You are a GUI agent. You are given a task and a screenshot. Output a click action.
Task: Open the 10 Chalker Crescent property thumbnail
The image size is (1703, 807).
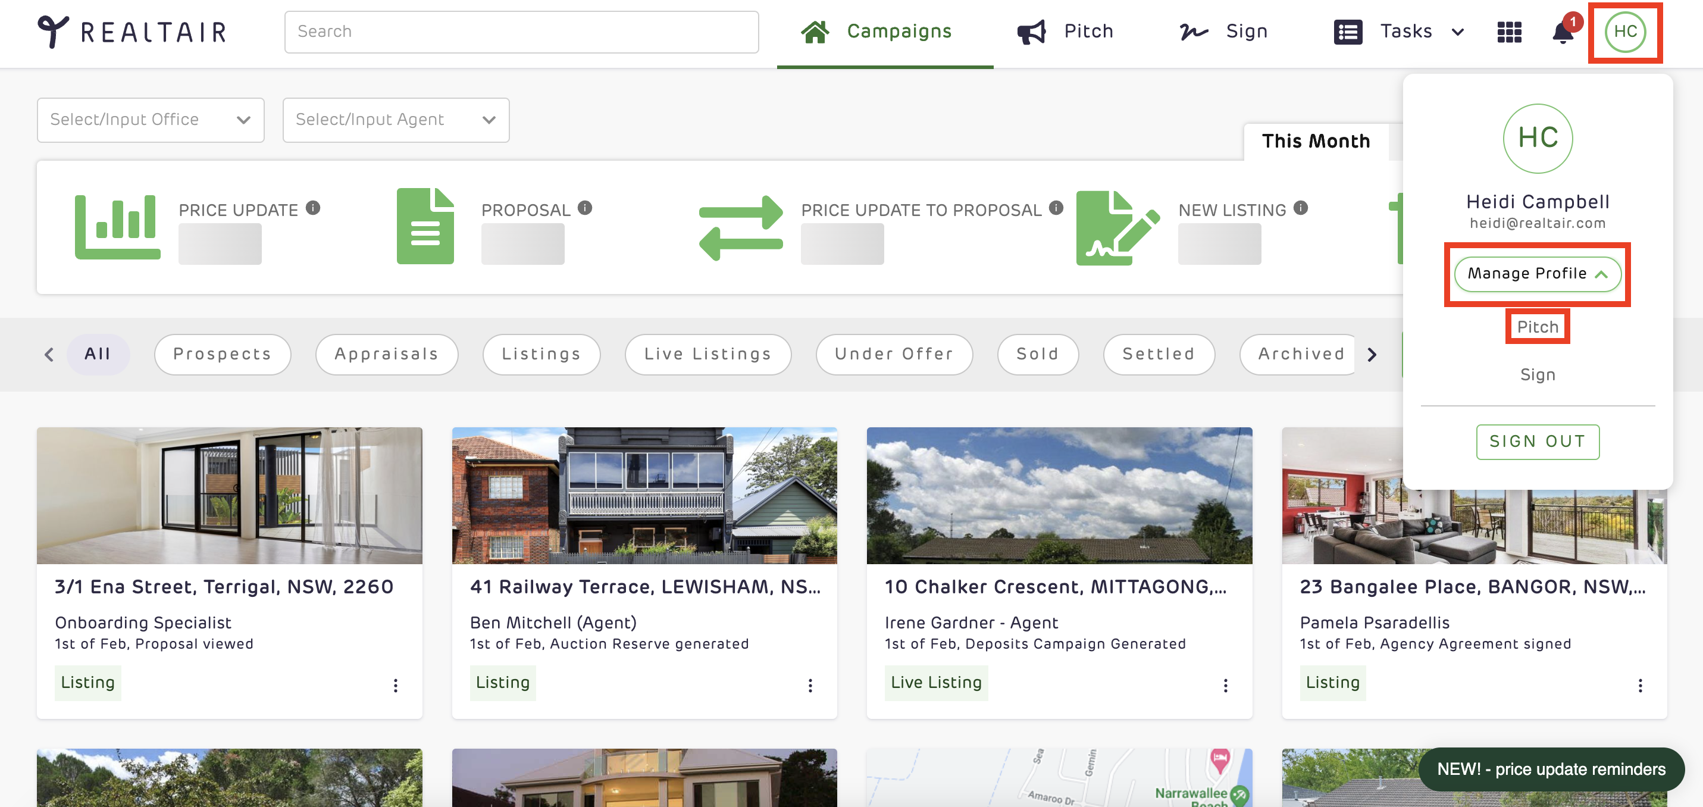[x=1059, y=495]
